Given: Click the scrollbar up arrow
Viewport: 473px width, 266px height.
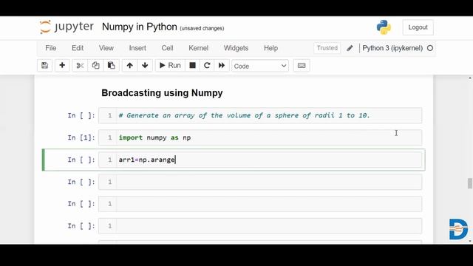Looking at the screenshot, I should click(x=470, y=78).
